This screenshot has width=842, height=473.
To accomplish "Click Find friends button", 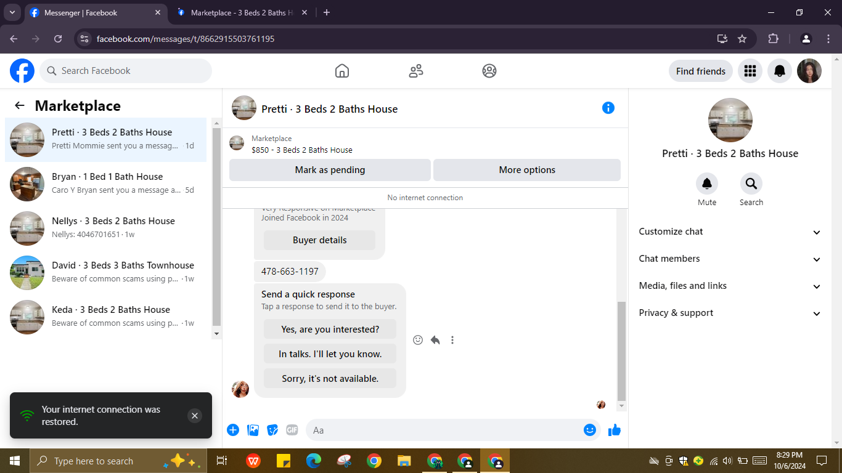I will coord(701,71).
